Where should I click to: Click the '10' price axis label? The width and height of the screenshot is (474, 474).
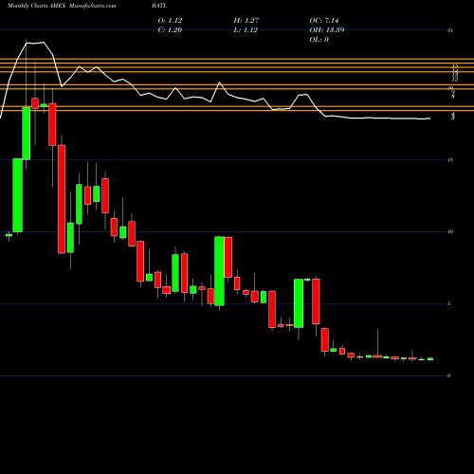point(450,231)
